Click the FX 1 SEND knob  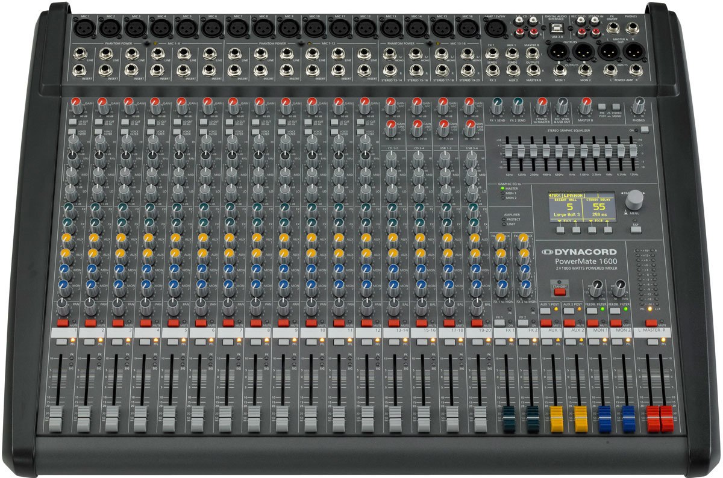pyautogui.click(x=496, y=105)
